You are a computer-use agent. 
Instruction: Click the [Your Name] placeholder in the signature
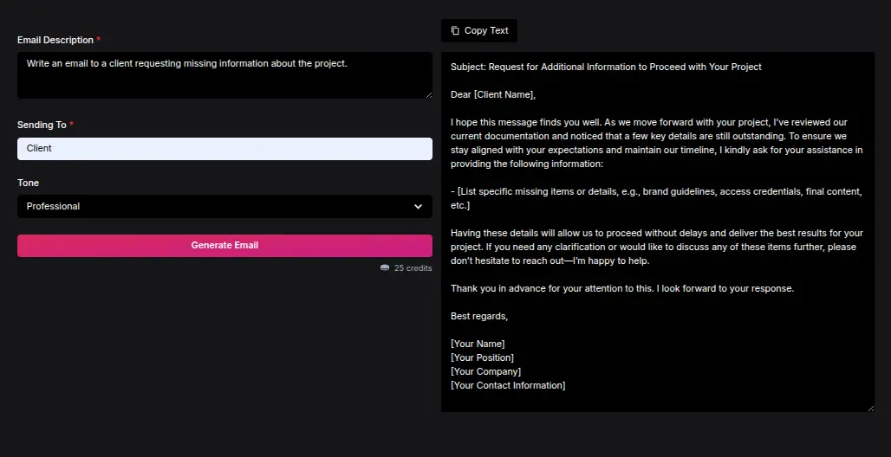point(478,344)
